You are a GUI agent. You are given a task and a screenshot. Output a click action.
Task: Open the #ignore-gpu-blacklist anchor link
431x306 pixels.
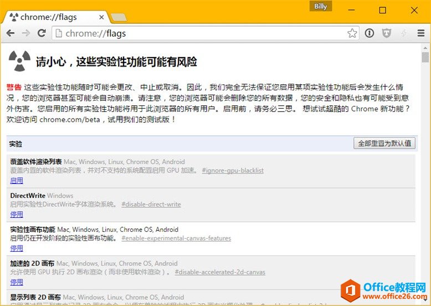233,170
